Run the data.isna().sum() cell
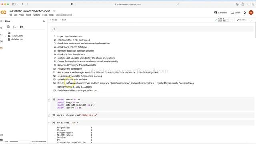 [53, 122]
